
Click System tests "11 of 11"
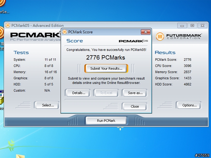point(50,60)
